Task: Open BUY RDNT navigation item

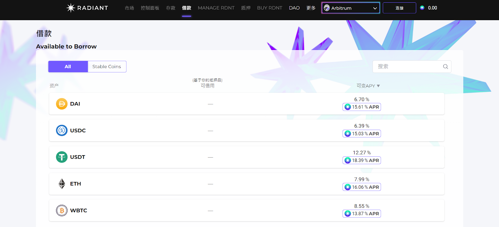Action: (x=269, y=8)
